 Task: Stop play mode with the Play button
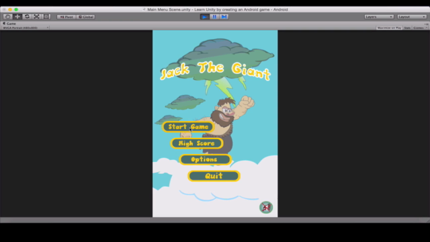[x=204, y=17]
